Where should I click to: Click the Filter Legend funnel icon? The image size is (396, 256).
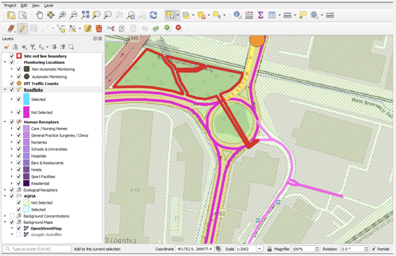click(33, 47)
